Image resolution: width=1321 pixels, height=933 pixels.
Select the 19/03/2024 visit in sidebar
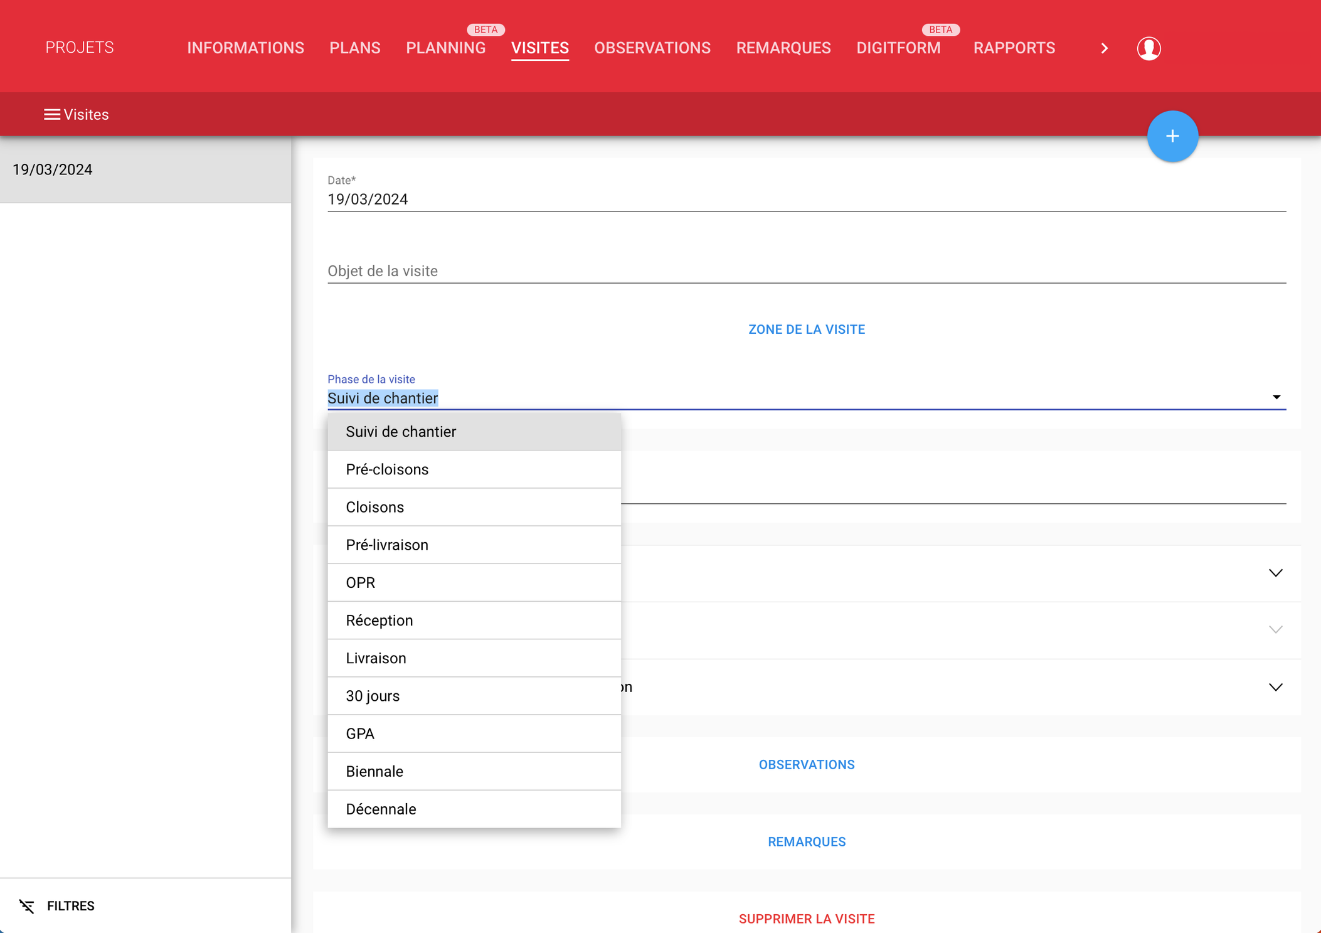click(146, 170)
